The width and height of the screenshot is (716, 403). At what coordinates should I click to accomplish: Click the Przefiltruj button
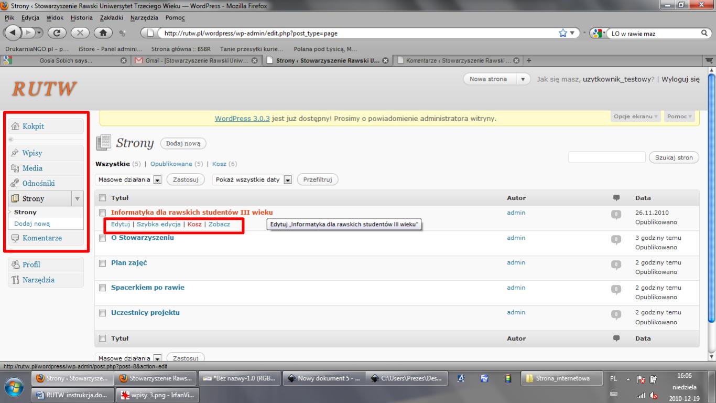318,179
